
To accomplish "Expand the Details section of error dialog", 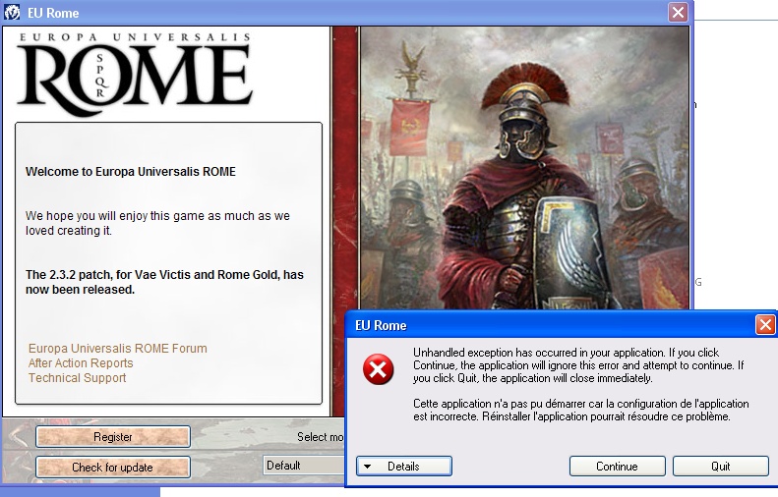I will tap(404, 466).
